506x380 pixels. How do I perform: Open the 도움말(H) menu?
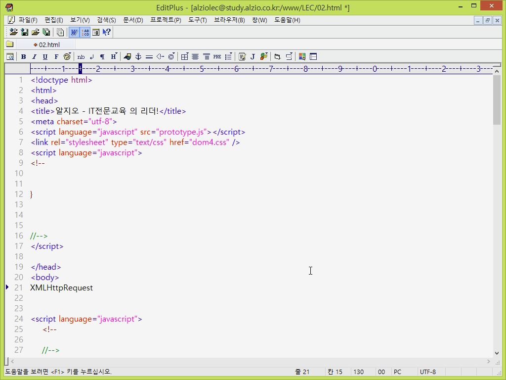point(287,20)
